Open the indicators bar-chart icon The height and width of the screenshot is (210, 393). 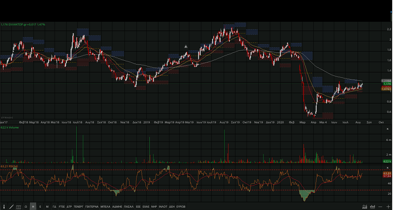[x=373, y=207]
